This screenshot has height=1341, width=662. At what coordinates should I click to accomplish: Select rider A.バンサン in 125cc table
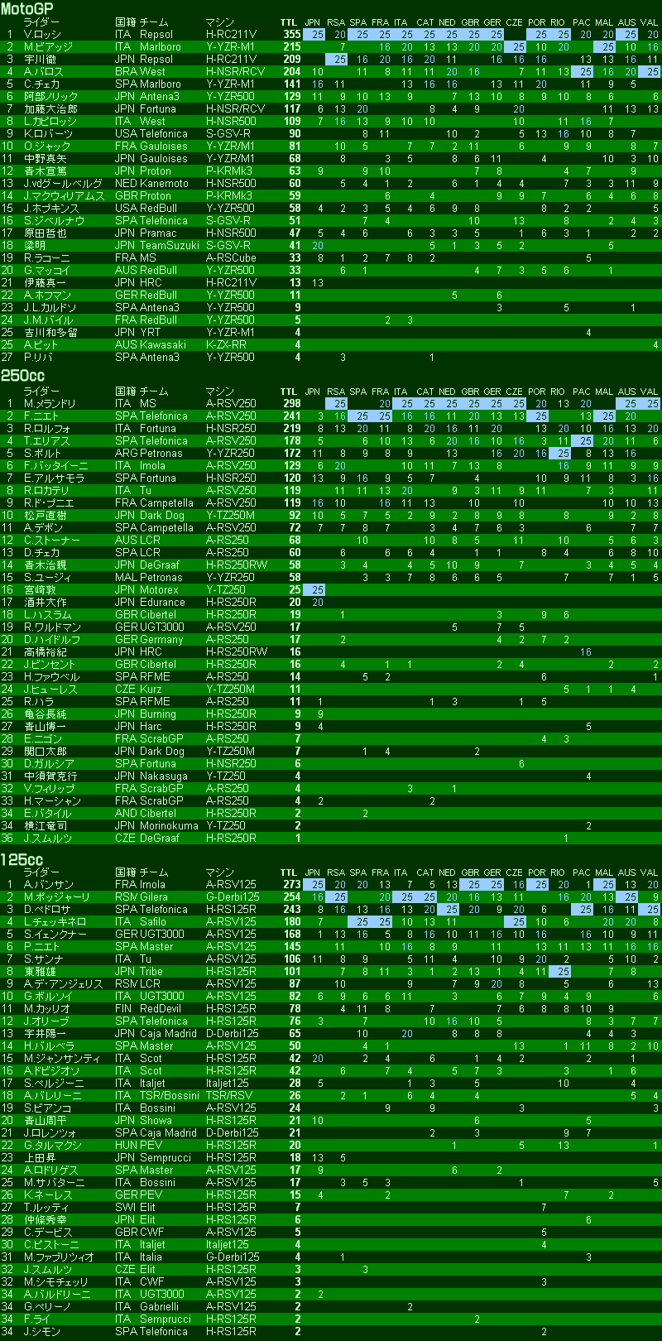(x=49, y=885)
